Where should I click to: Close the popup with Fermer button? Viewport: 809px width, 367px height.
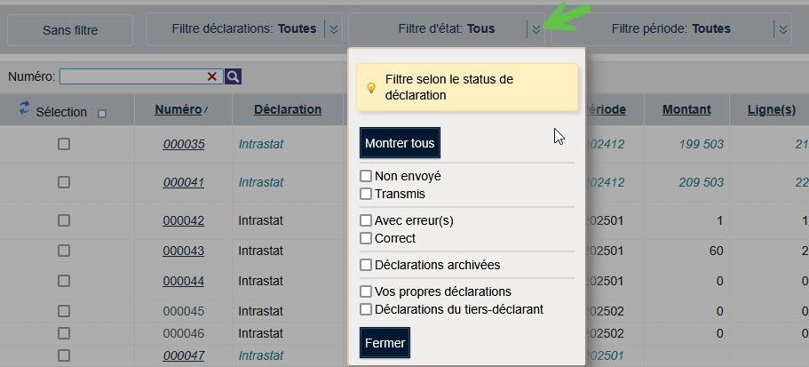(x=385, y=343)
